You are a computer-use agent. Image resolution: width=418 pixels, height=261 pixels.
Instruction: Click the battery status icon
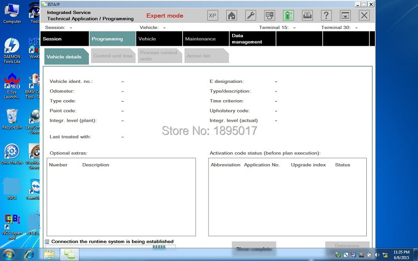[288, 15]
